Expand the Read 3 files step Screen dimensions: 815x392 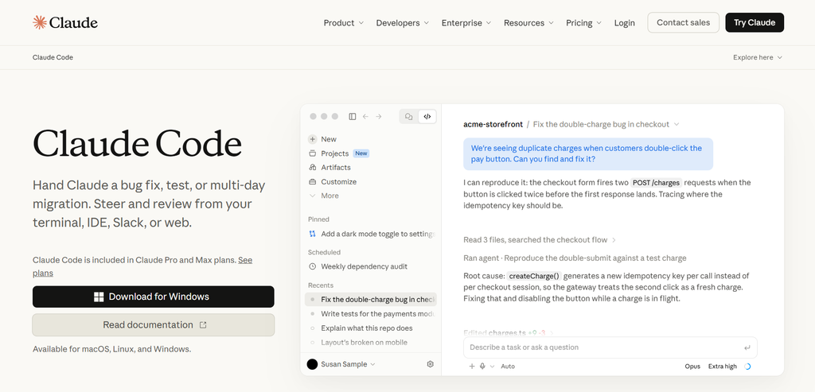pos(540,240)
